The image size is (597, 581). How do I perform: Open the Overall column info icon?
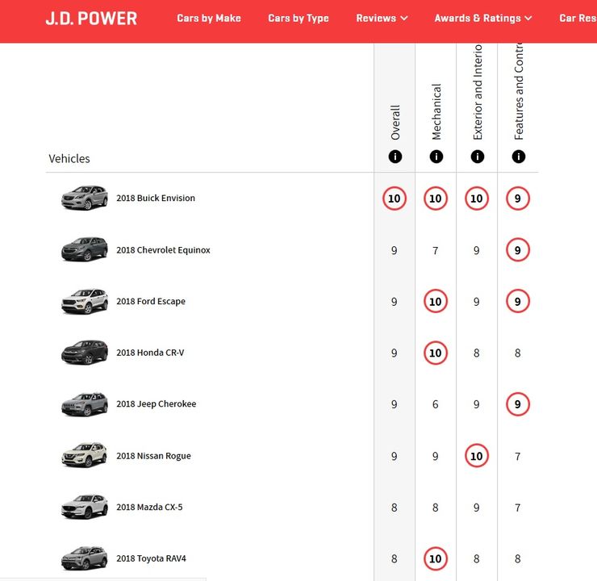point(395,157)
